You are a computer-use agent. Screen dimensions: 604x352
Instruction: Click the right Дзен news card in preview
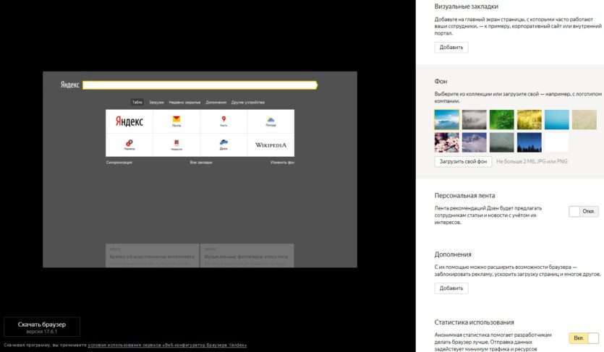click(247, 255)
